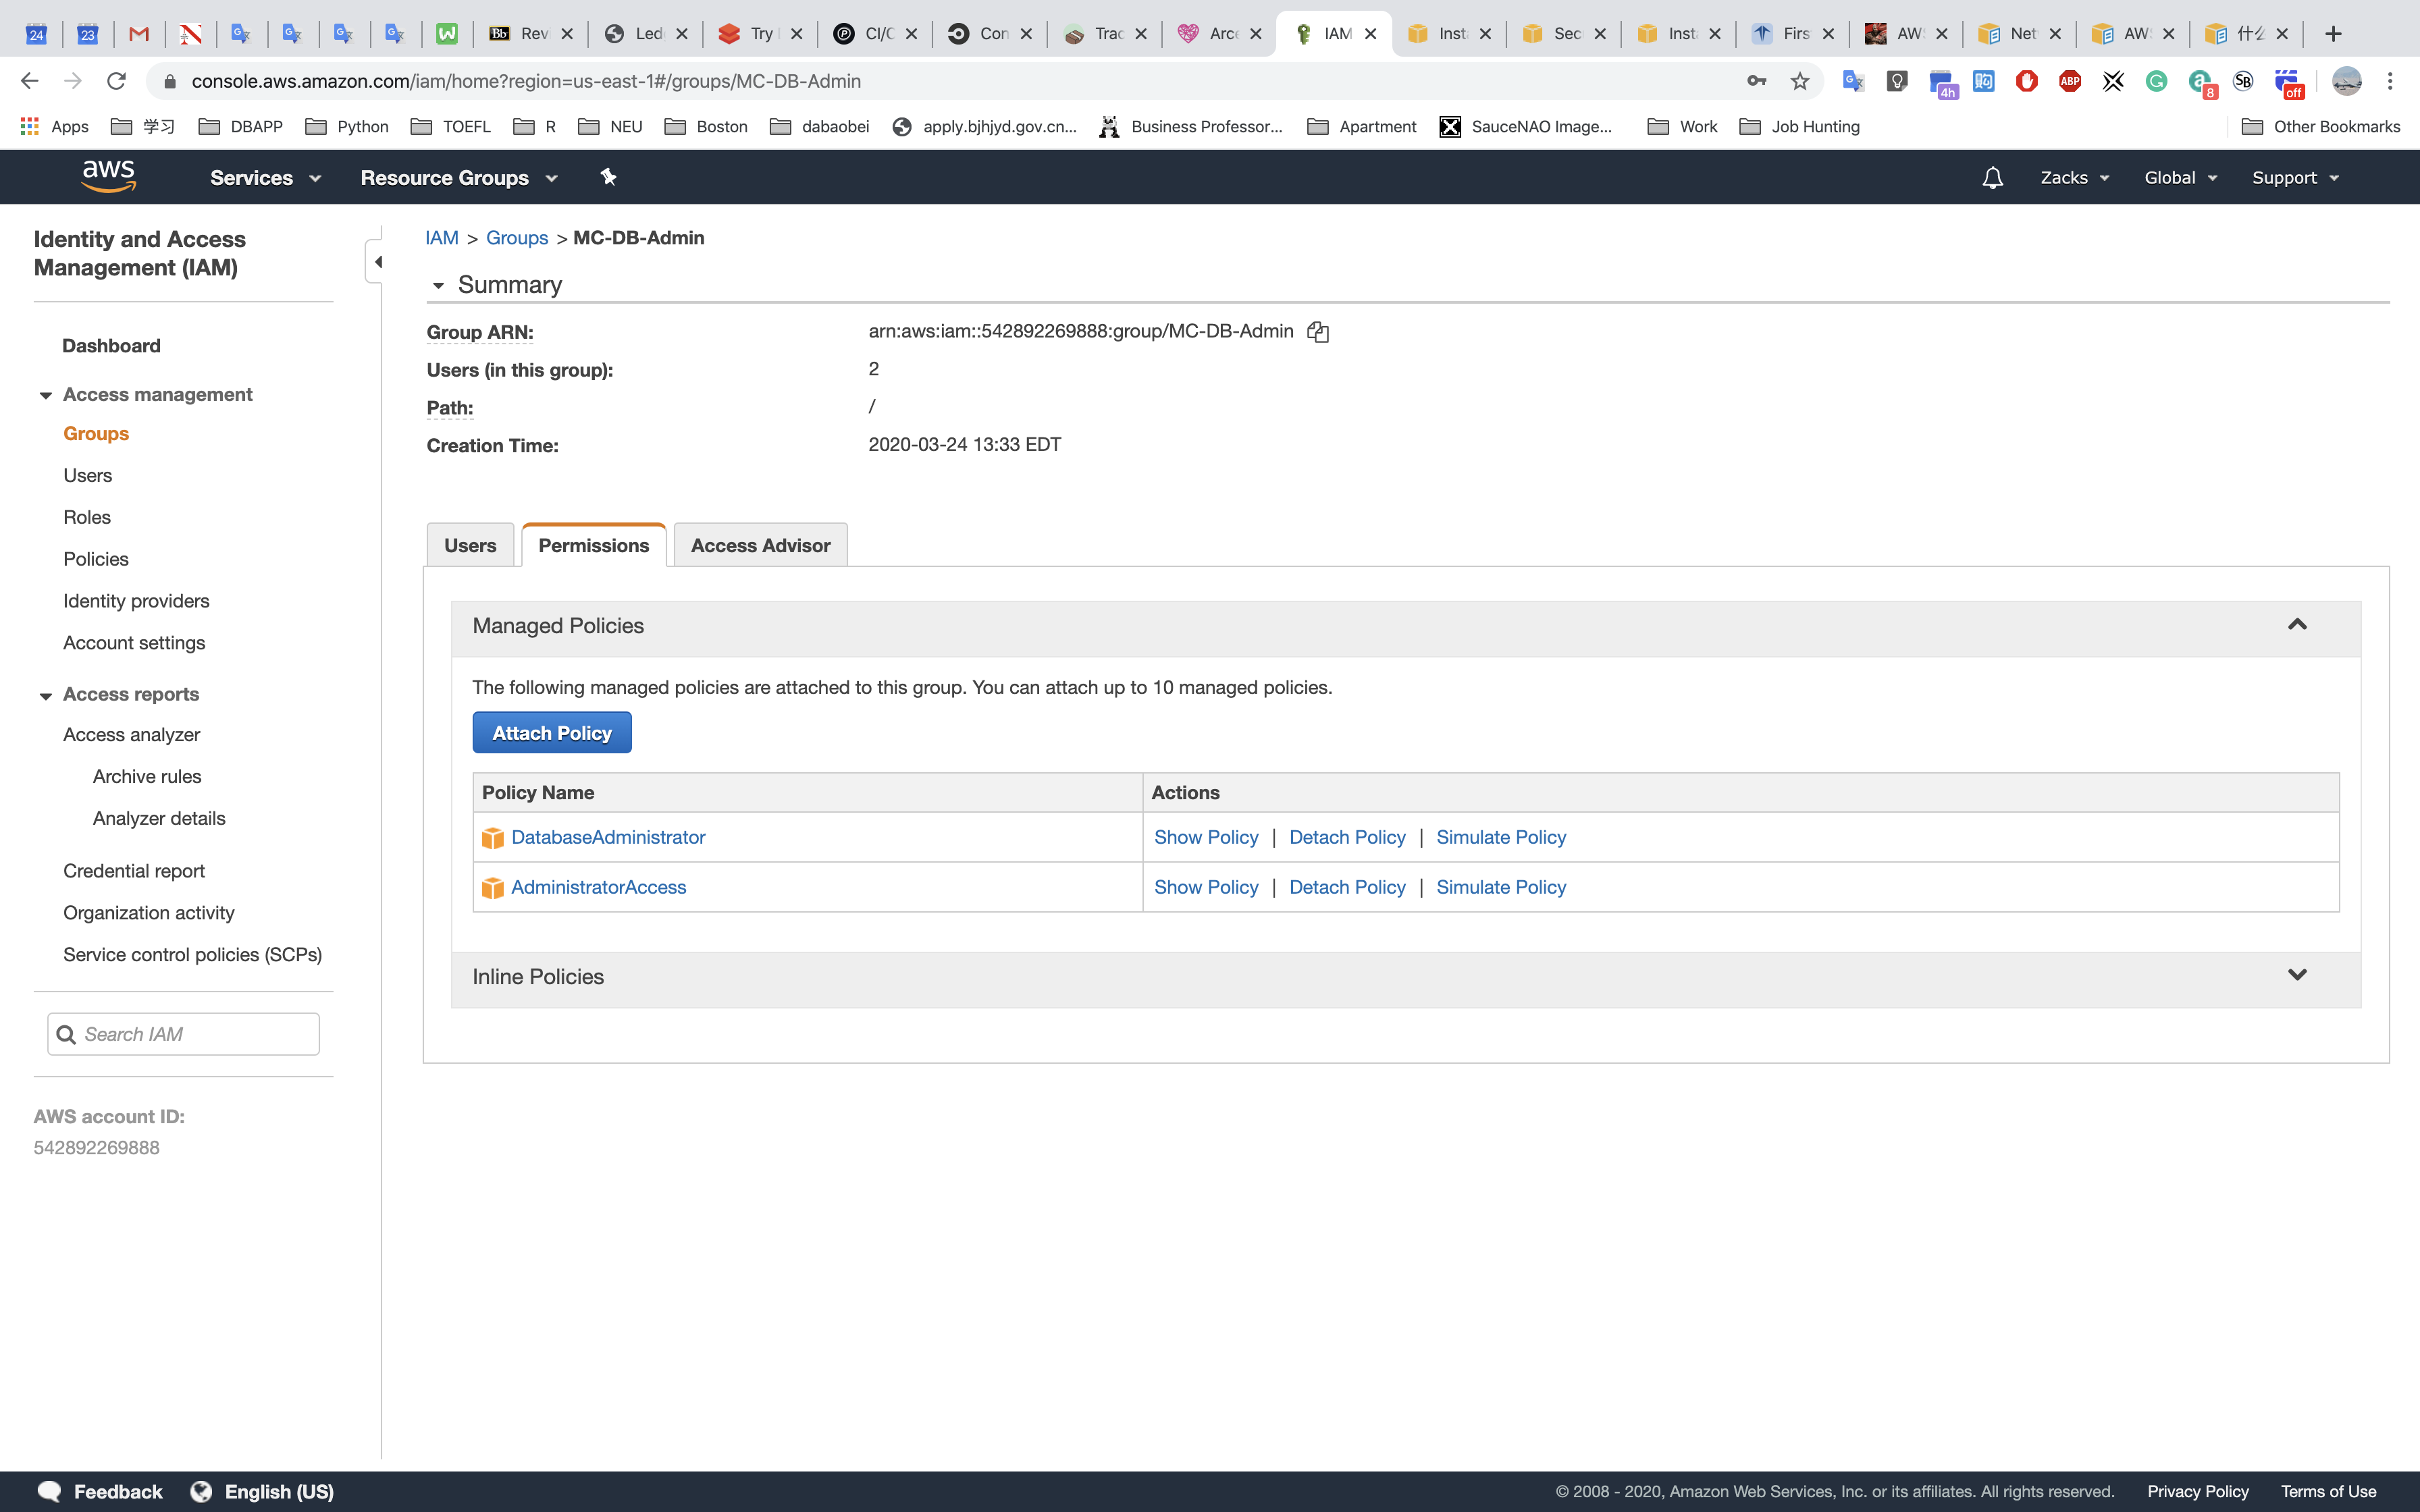Click the Attach Policy button
2420x1512 pixels.
pos(551,733)
